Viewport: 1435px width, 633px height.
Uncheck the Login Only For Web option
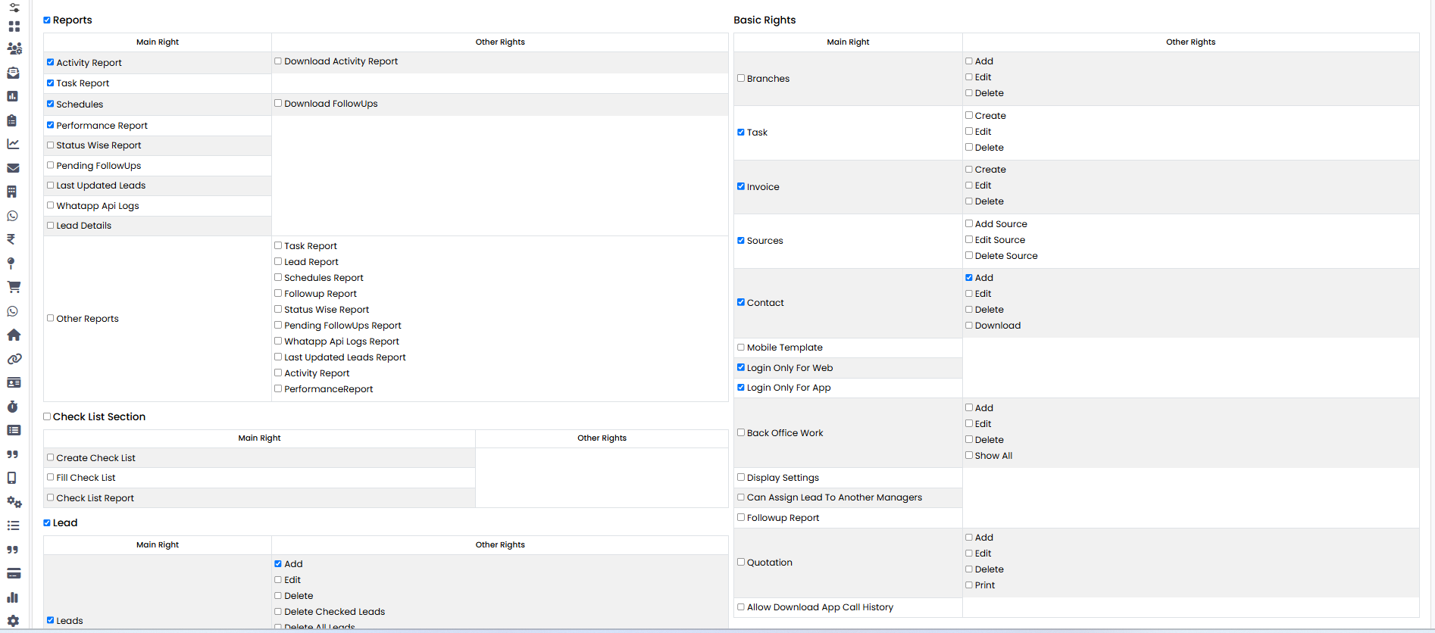click(x=741, y=367)
